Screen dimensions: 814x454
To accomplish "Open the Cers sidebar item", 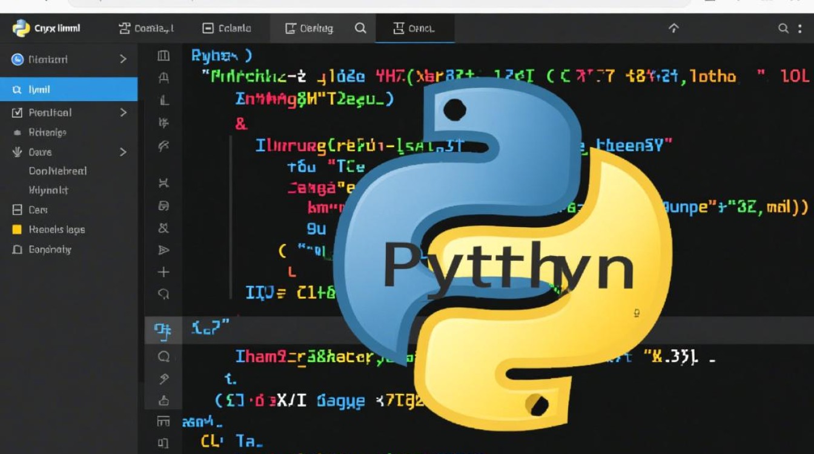I will [38, 210].
